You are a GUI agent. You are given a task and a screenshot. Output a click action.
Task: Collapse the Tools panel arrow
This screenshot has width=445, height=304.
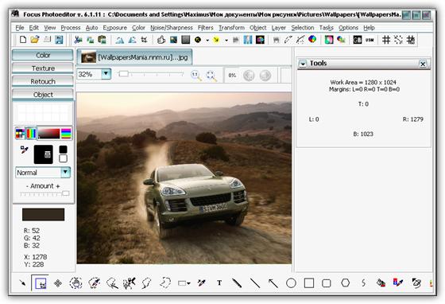pyautogui.click(x=303, y=64)
